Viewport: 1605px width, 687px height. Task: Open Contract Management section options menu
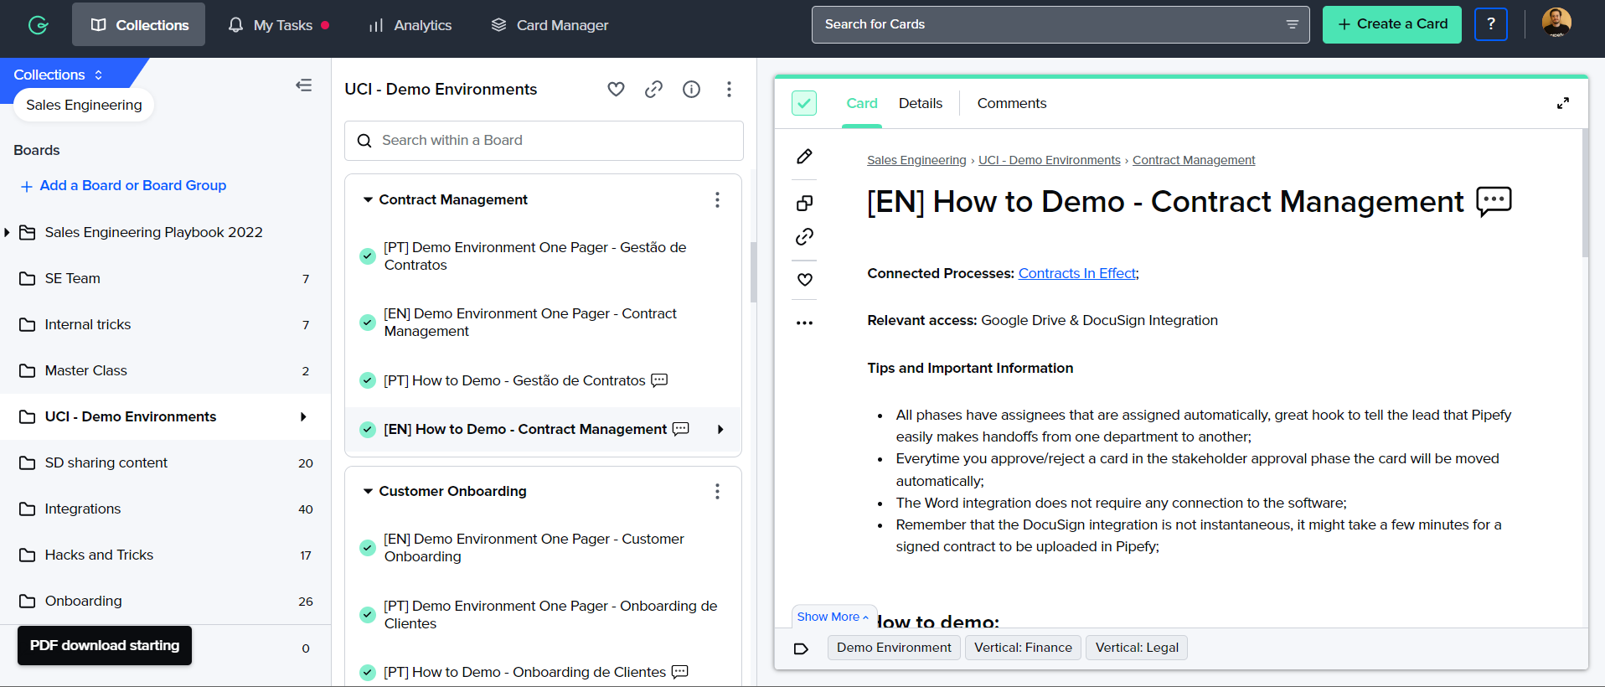click(717, 199)
